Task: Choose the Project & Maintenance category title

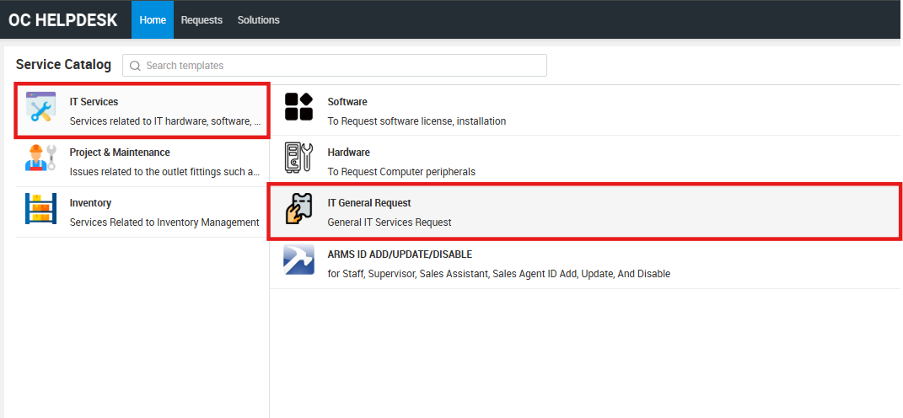Action: tap(120, 153)
